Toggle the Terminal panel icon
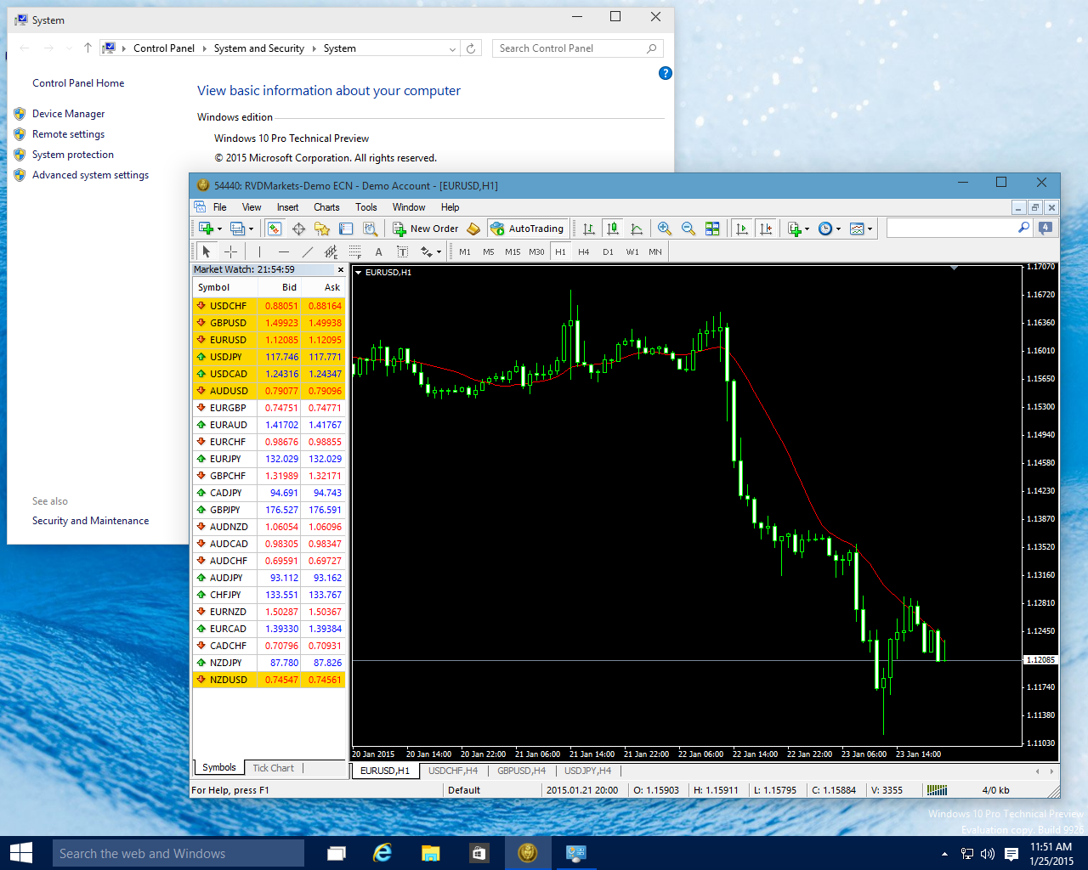 point(346,229)
